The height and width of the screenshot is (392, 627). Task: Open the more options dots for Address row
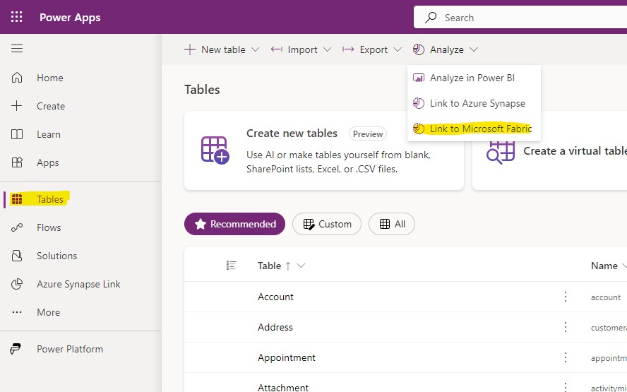tap(566, 327)
